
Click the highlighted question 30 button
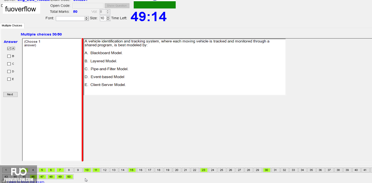[x=266, y=170]
